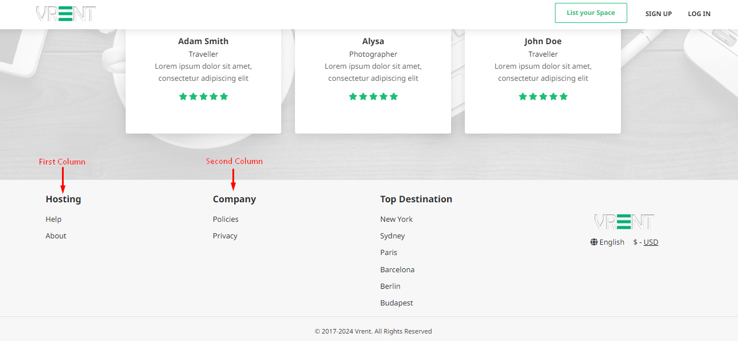This screenshot has width=738, height=341.
Task: Open the LOG IN menu item
Action: (699, 14)
